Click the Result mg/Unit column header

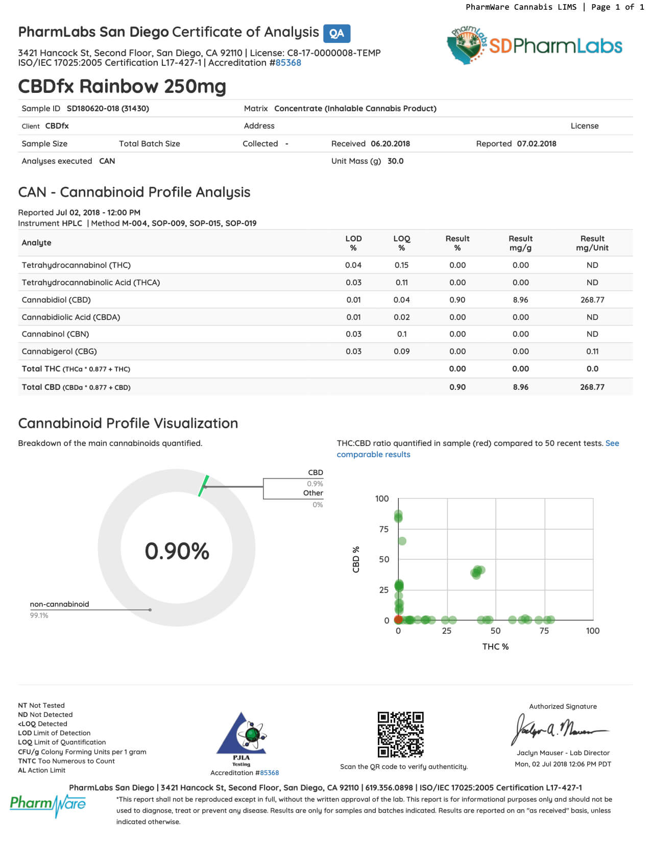(x=592, y=243)
